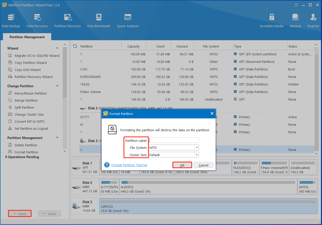This screenshot has height=225, width=322.
Task: Select the Partition Management tab
Action: pyautogui.click(x=27, y=37)
